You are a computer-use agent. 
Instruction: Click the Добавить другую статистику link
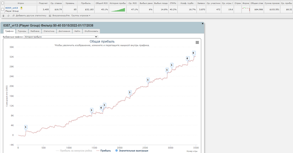30,15
